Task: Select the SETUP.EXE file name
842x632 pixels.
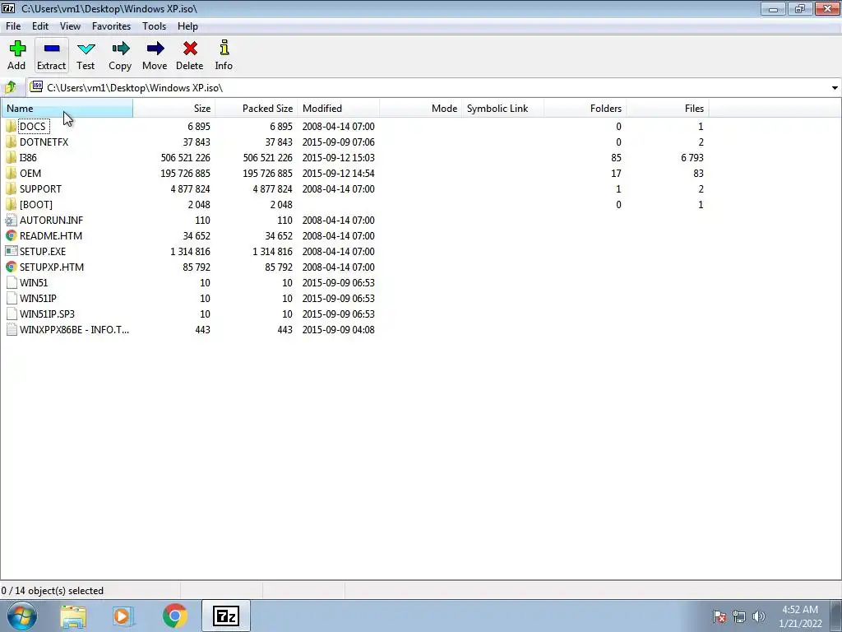Action: (x=43, y=251)
